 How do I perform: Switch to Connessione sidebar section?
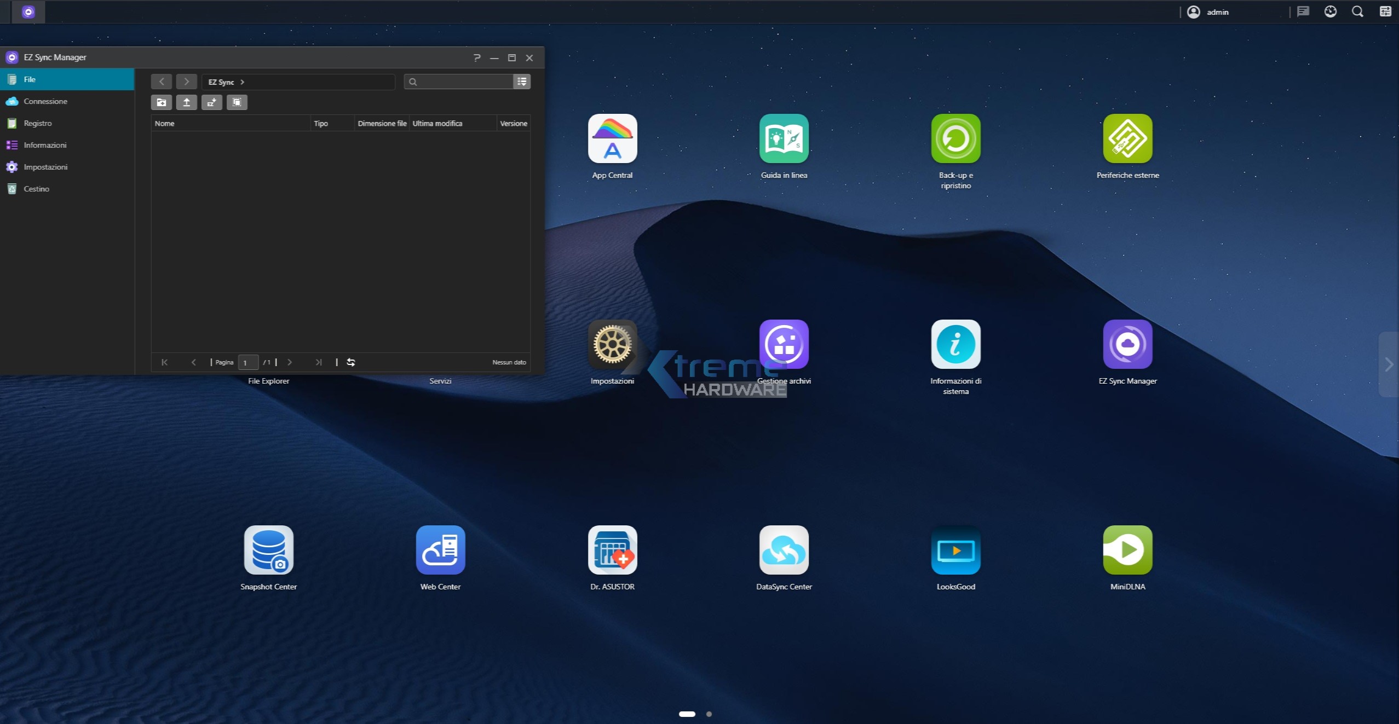[x=45, y=101]
